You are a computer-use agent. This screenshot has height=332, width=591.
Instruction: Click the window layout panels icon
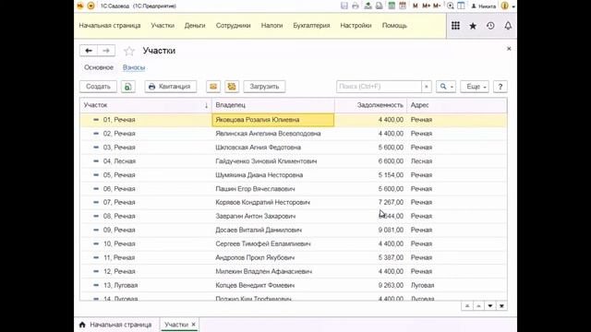pyautogui.click(x=461, y=6)
